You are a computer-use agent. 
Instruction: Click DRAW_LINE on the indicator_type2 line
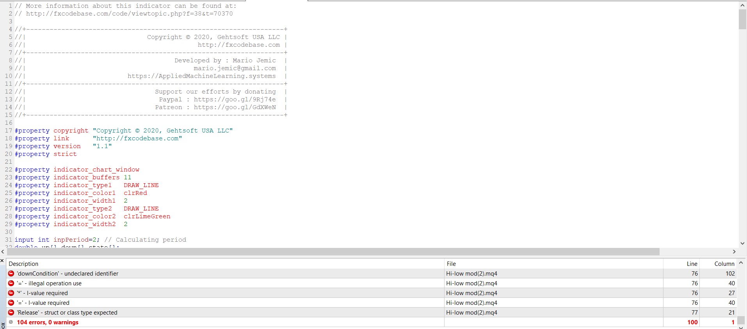(x=141, y=209)
